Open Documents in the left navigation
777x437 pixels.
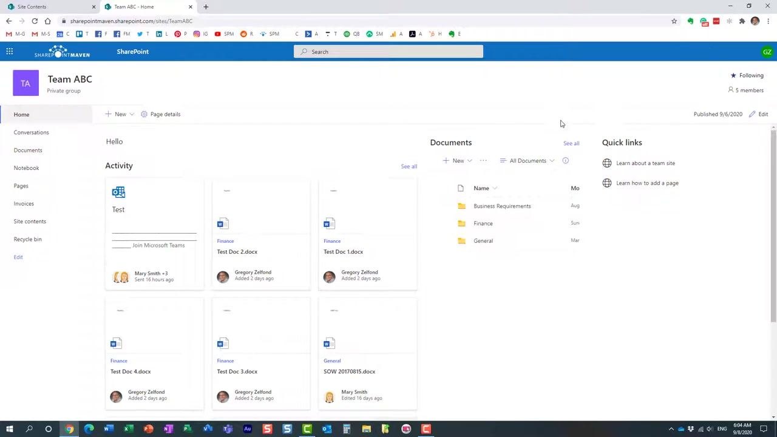point(28,150)
